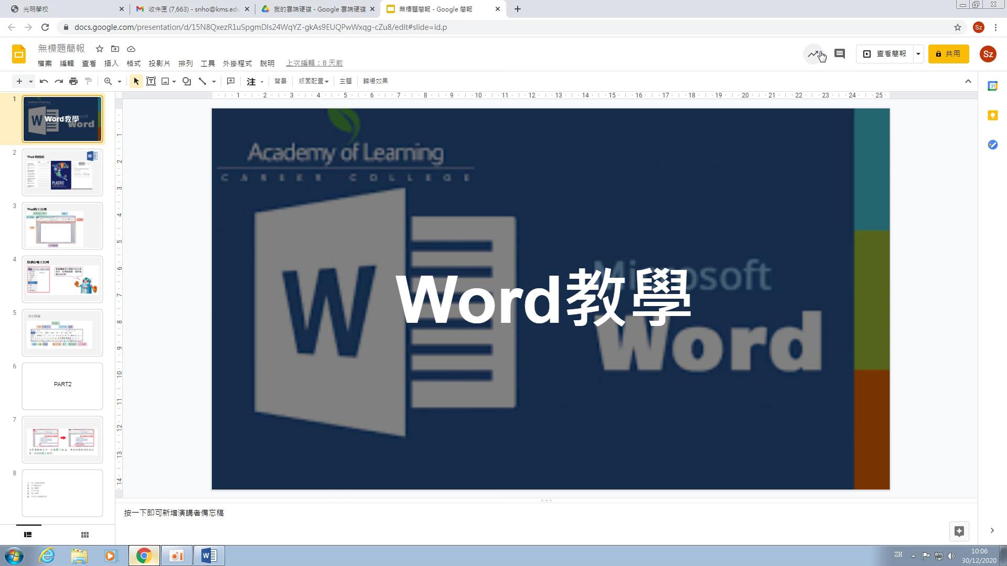Screen dimensions: 1007x566
Task: Click the 轉場效果 transition button
Action: [x=376, y=81]
